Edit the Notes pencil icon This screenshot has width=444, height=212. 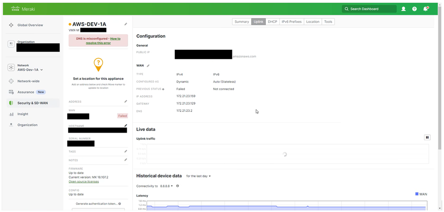coord(126,160)
